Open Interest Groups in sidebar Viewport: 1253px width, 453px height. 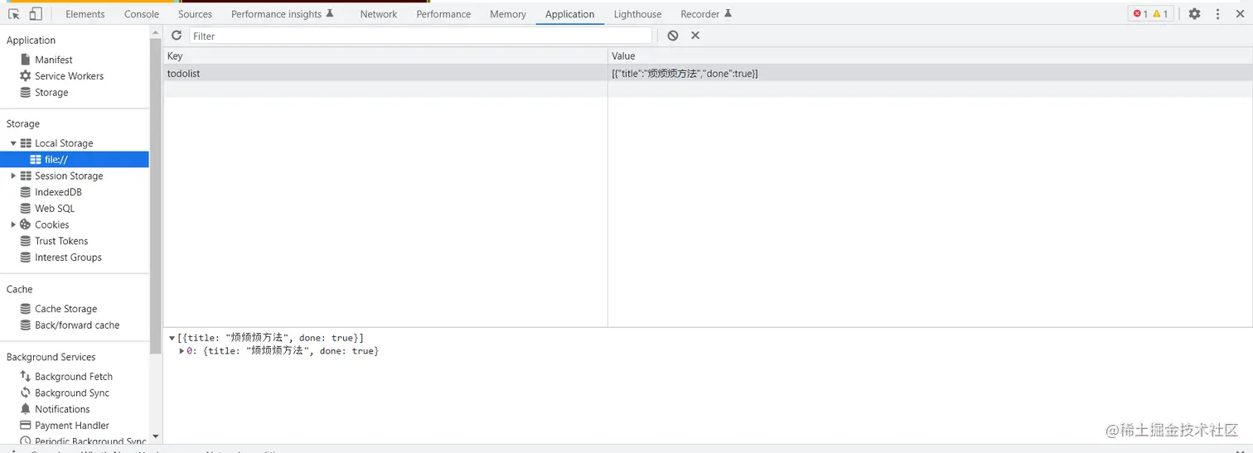68,258
